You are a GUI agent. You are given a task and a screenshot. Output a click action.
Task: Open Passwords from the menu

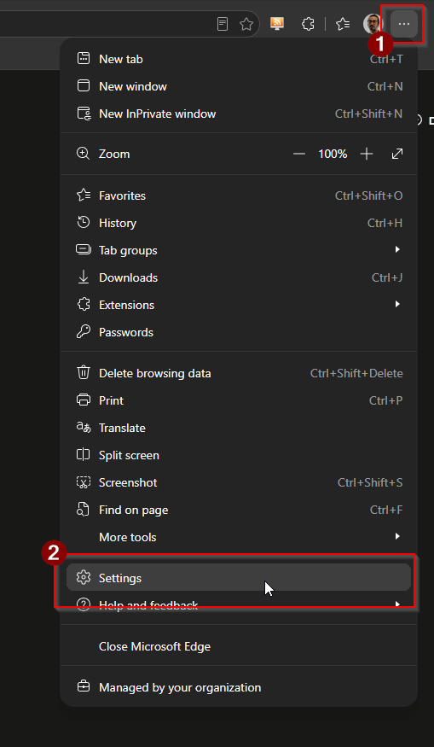(x=239, y=332)
